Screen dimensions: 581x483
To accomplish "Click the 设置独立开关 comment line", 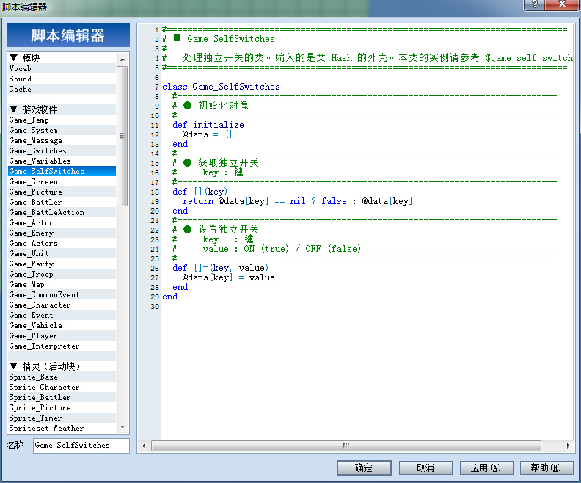I will coord(215,230).
